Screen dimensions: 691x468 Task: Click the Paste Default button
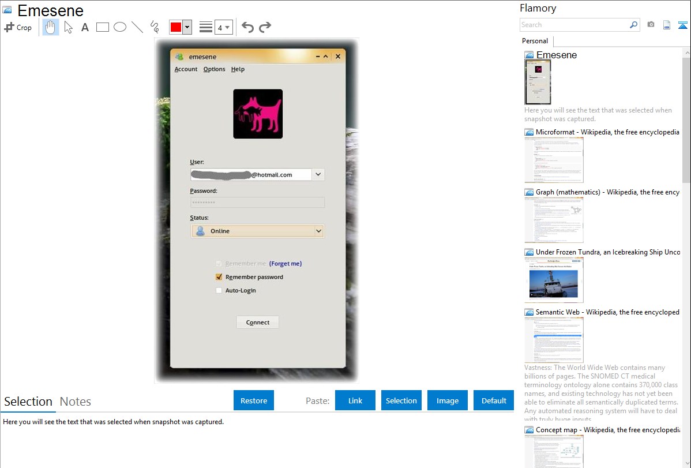[x=494, y=400]
